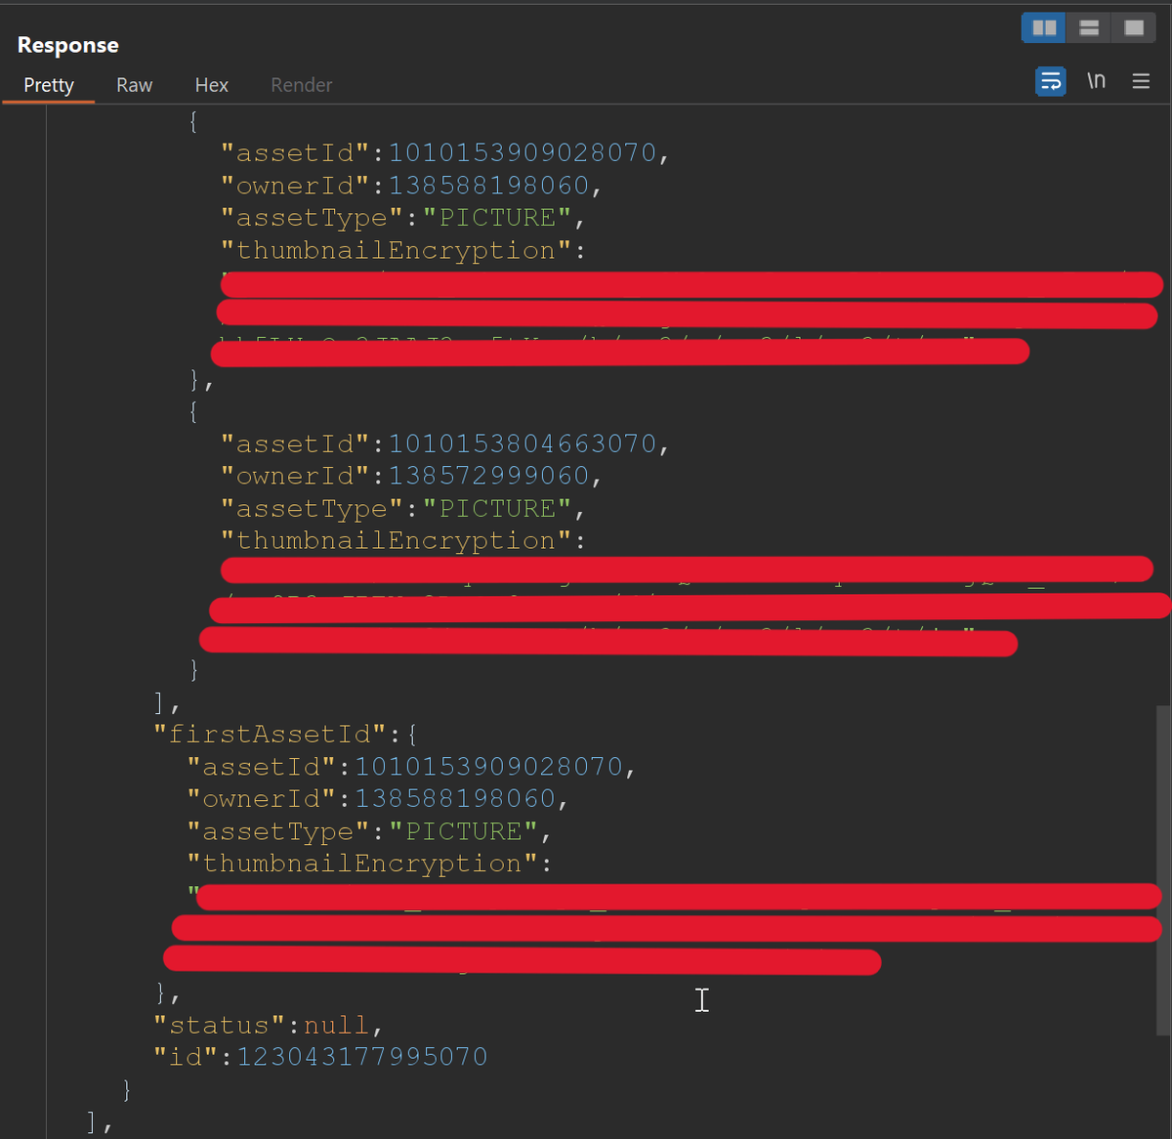Switch to the Raw tab

pos(134,85)
